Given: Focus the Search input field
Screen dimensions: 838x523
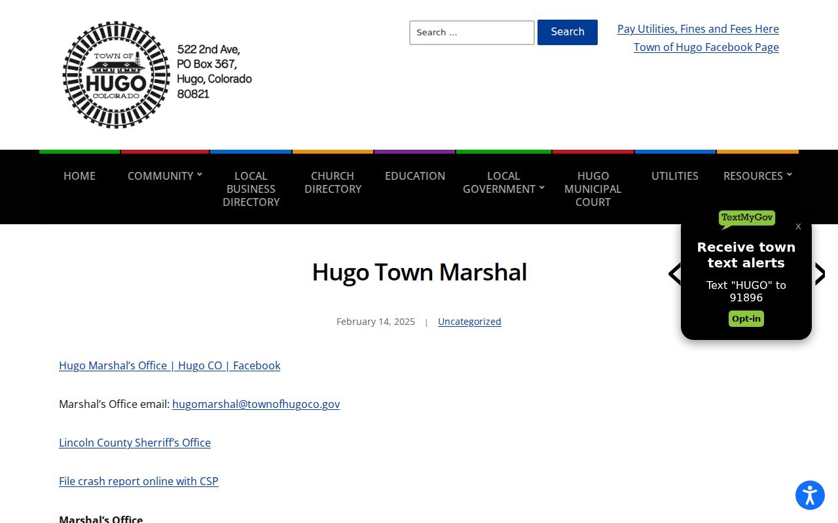Looking at the screenshot, I should (x=472, y=33).
